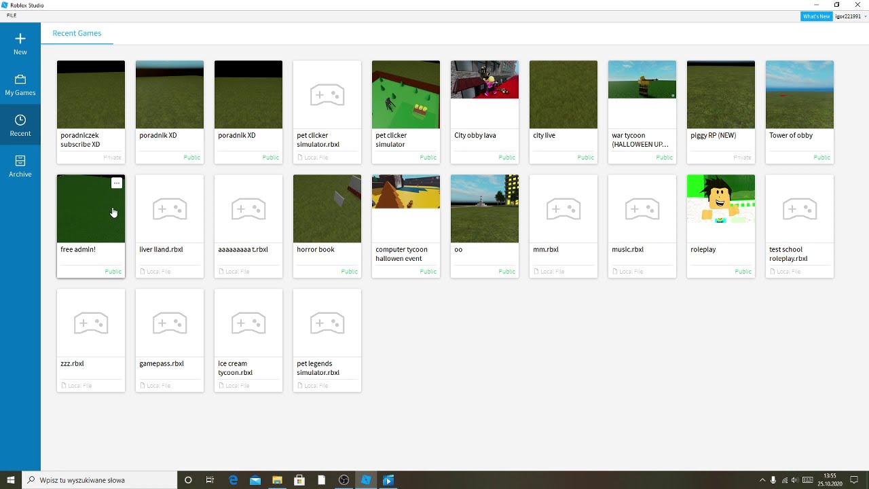Click the Private label on piggy RP (NEW)

[x=742, y=158]
